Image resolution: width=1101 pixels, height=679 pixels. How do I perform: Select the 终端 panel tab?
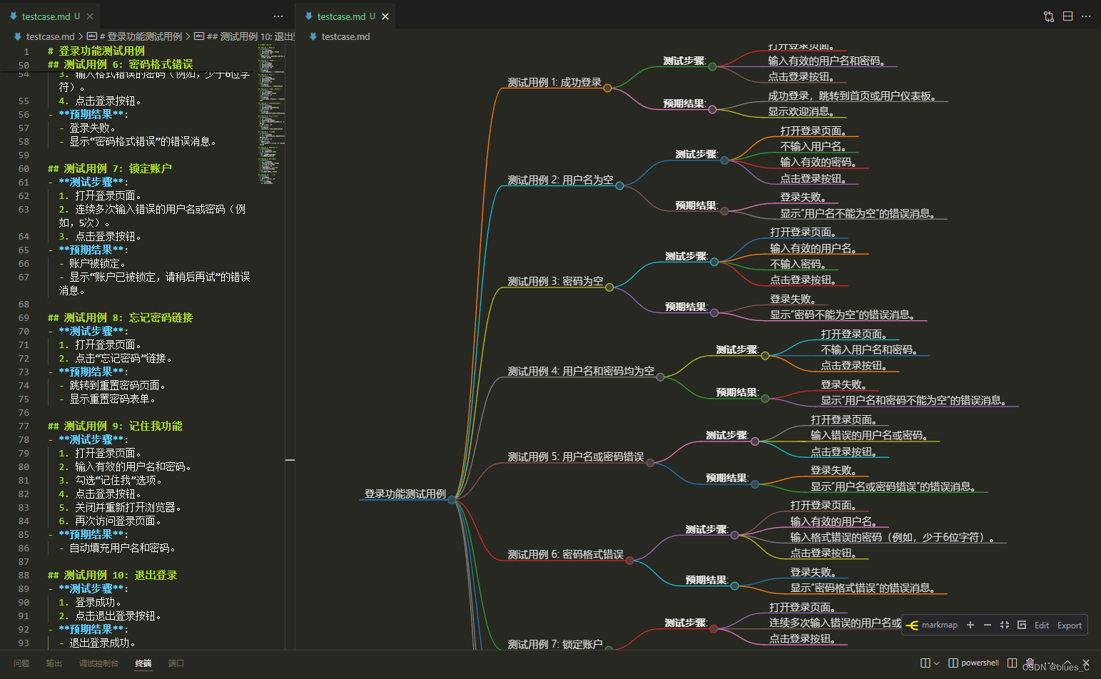(143, 663)
